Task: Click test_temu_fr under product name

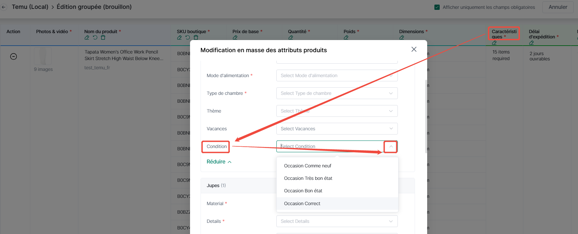Action: pos(97,68)
